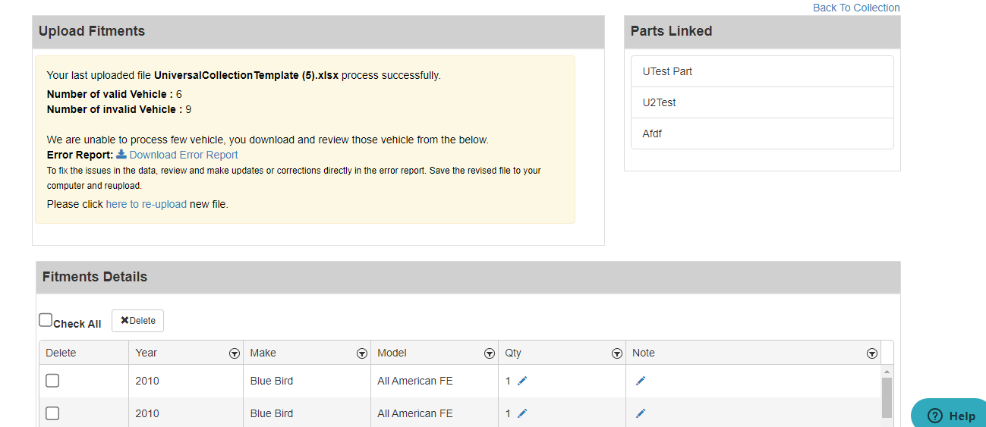986x427 pixels.
Task: Select U2Test in Parts Linked list
Action: point(659,102)
